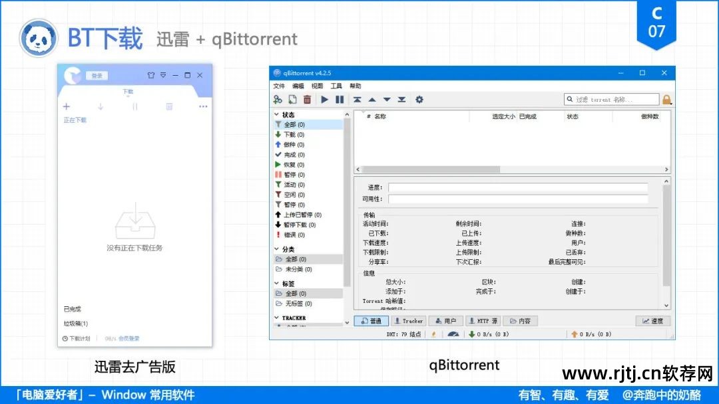Open the 速度 graph tab
Screen dimensions: 719x404
(x=653, y=321)
